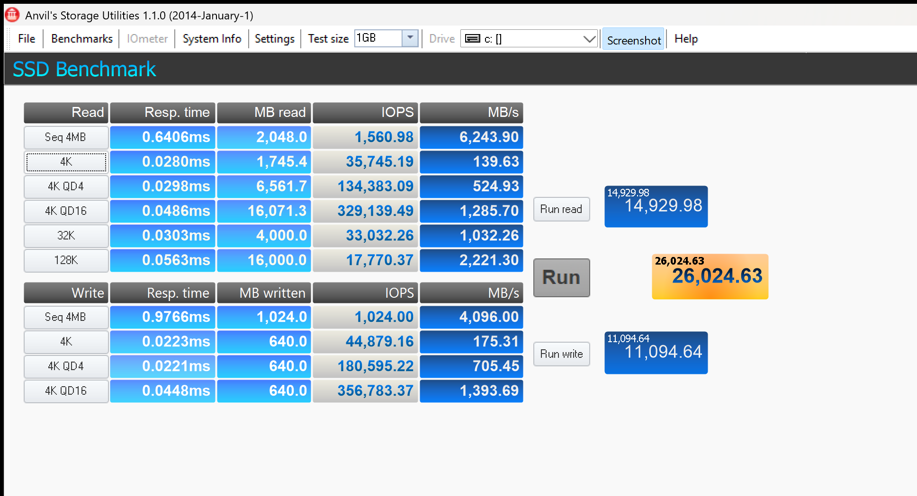The width and height of the screenshot is (917, 496).
Task: Click the Run read button
Action: [561, 209]
